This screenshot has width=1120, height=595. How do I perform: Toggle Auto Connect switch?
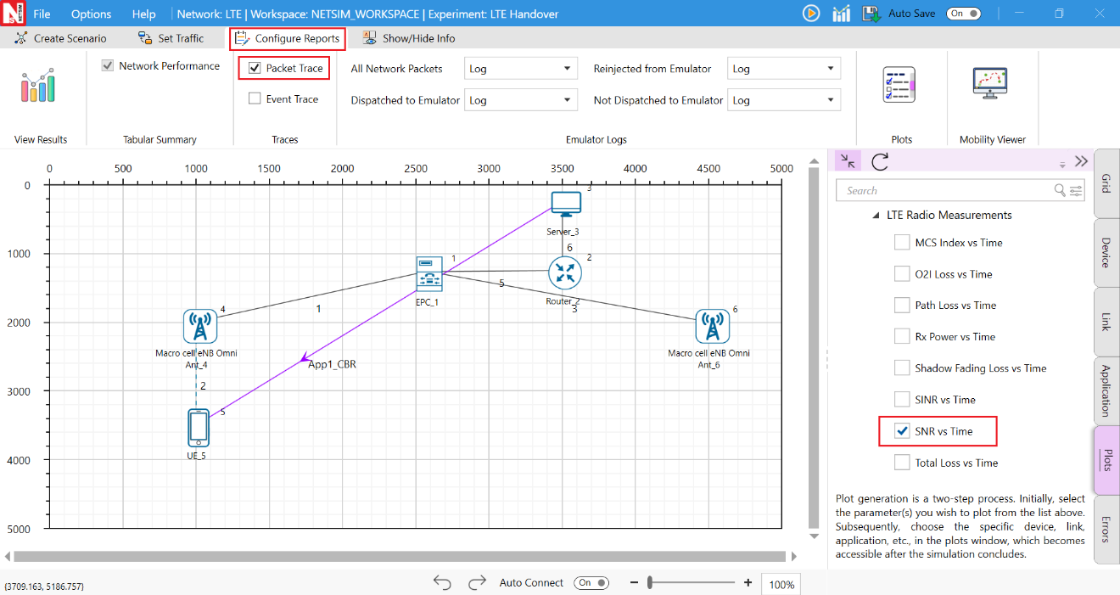[592, 582]
